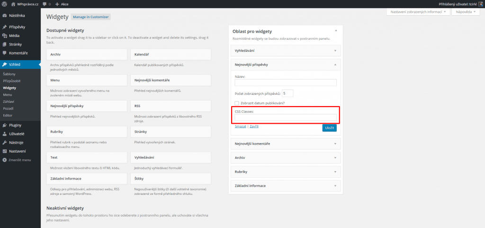Viewport: 485px width, 228px height.
Task: Add the Nejnovější příspěvky available widget
Action: tap(87, 106)
